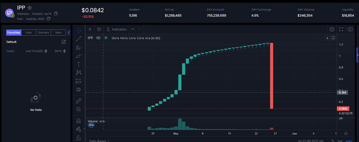Collapse the chart pane with down arrow

pos(328,38)
